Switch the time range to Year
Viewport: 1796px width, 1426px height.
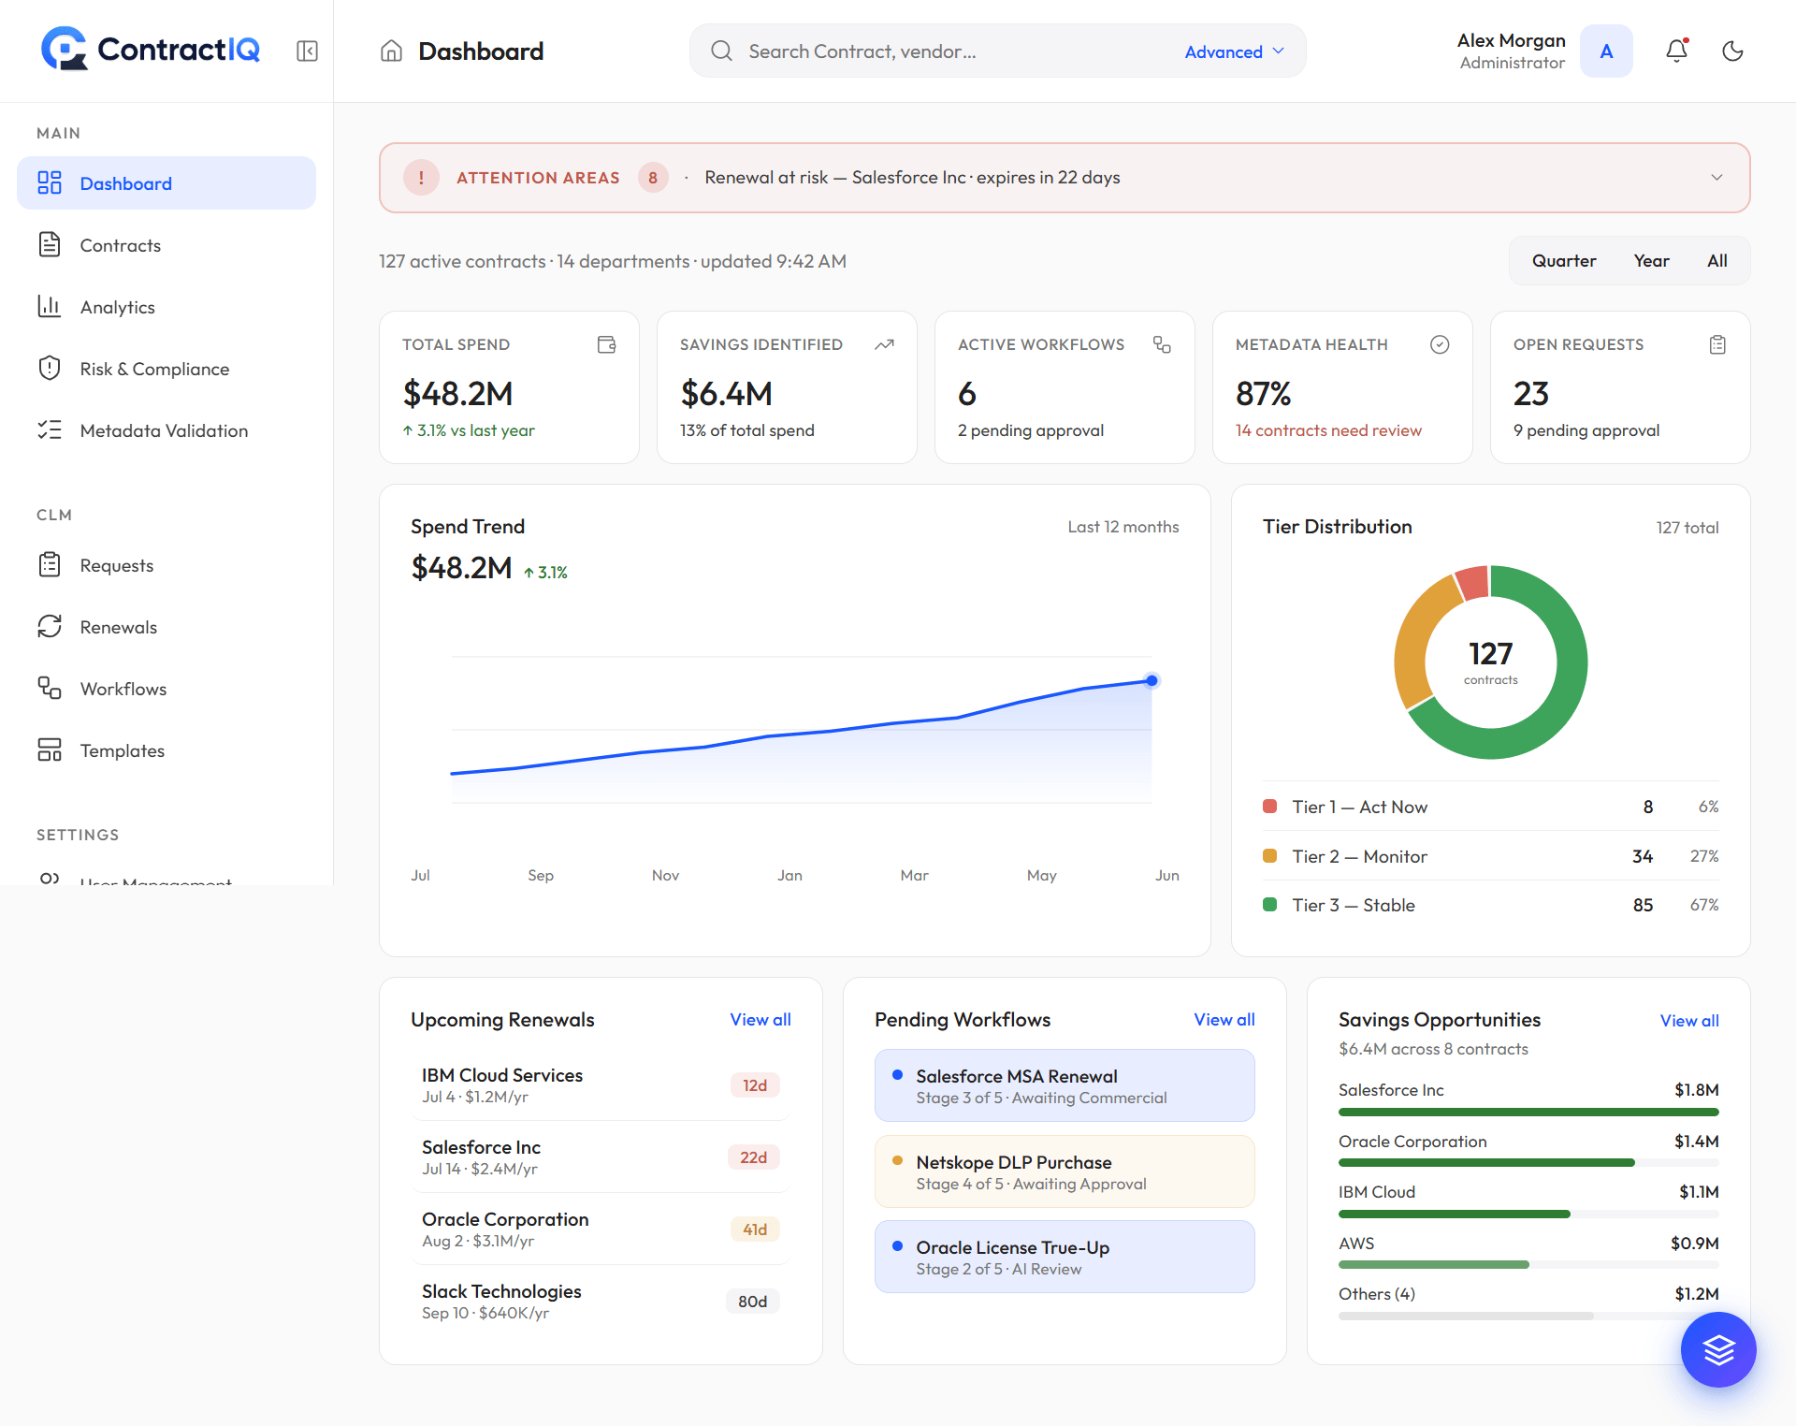pyautogui.click(x=1651, y=261)
